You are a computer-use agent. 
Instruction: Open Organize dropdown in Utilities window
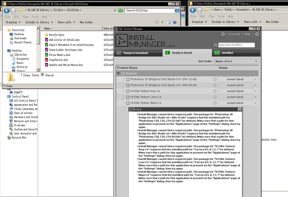point(13,22)
